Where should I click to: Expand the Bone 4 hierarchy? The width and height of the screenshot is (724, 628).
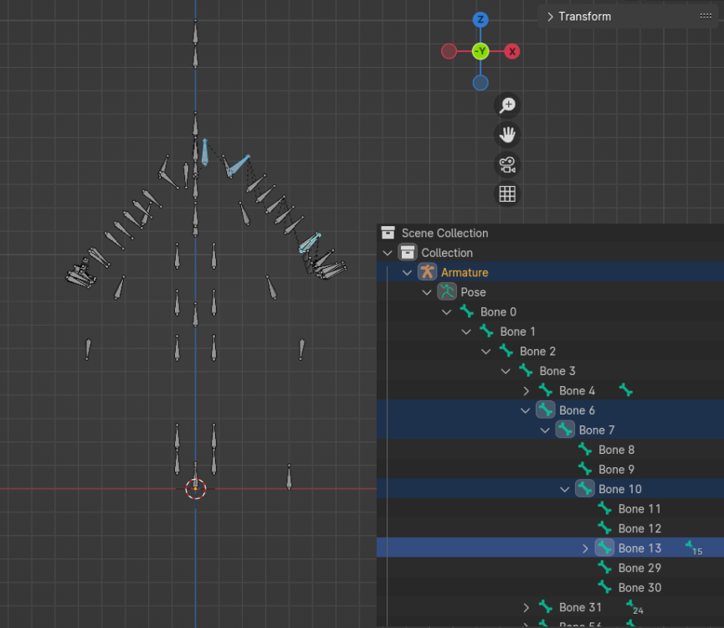pyautogui.click(x=526, y=390)
